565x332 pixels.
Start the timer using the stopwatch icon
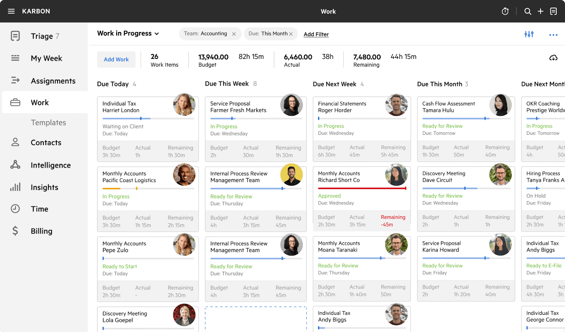[505, 11]
